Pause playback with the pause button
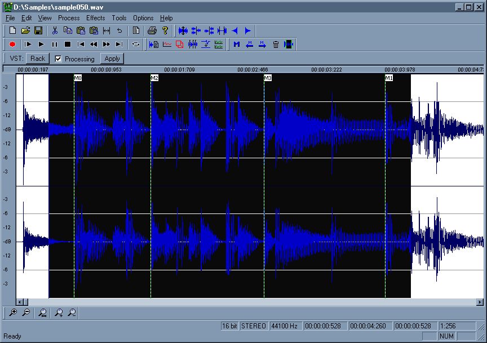Viewport: 487px width, 343px height. click(x=54, y=44)
